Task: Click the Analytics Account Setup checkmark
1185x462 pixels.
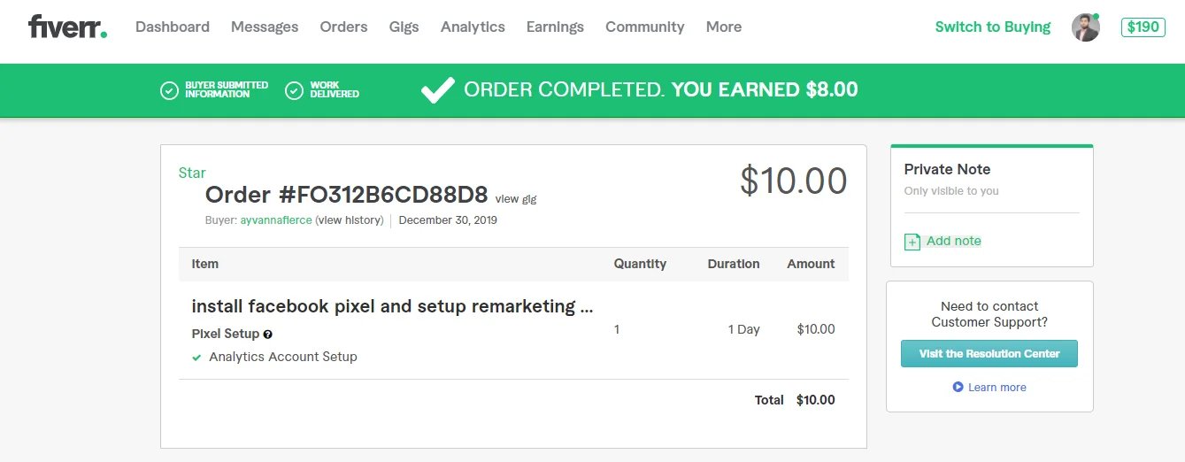Action: 196,358
